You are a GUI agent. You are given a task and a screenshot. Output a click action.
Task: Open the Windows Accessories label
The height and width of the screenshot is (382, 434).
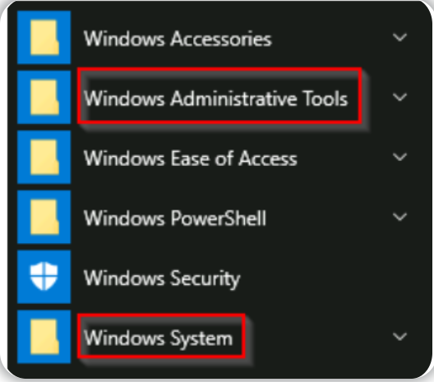178,39
